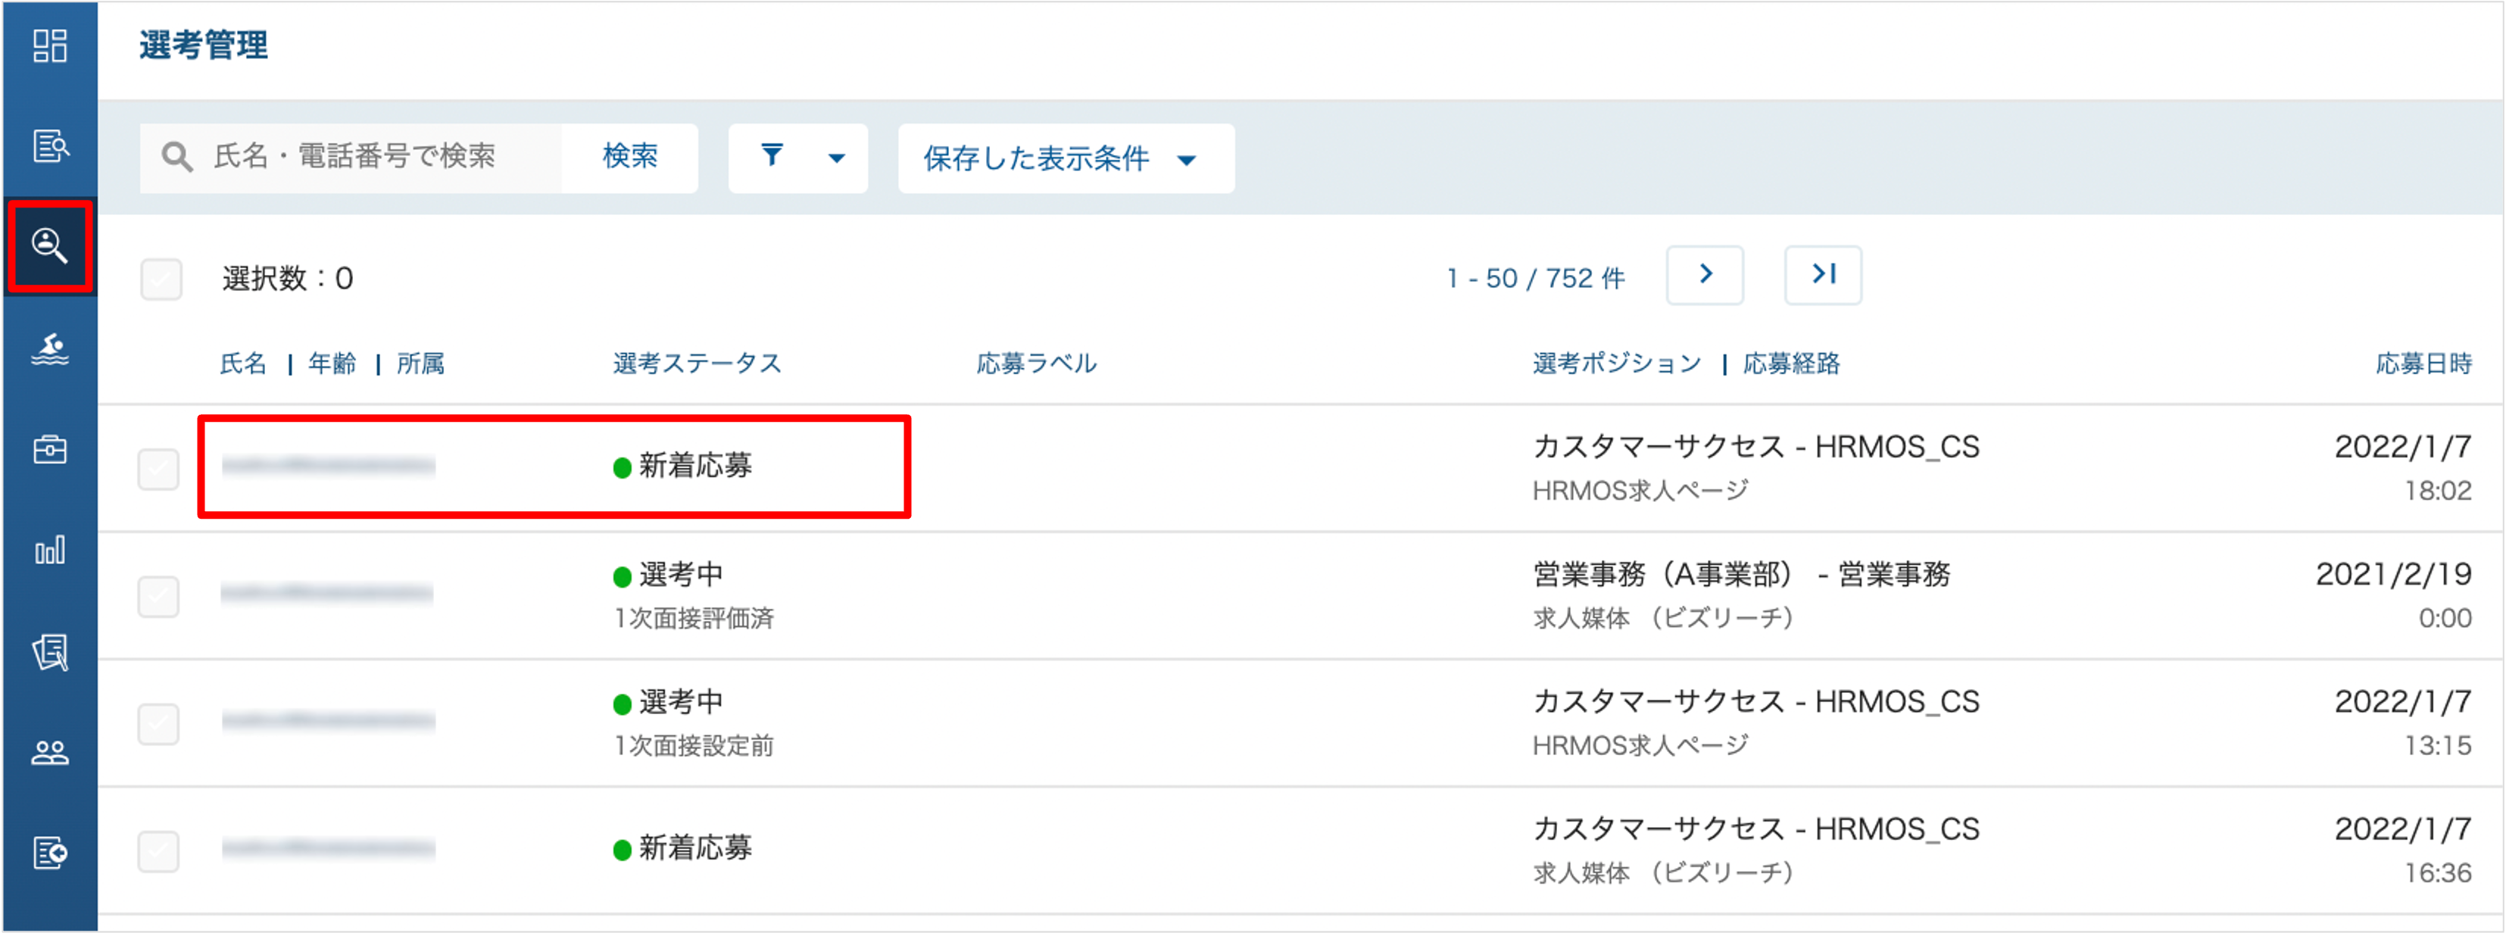Sort by 応募日時 column header
The width and height of the screenshot is (2506, 933).
pyautogui.click(x=2423, y=364)
